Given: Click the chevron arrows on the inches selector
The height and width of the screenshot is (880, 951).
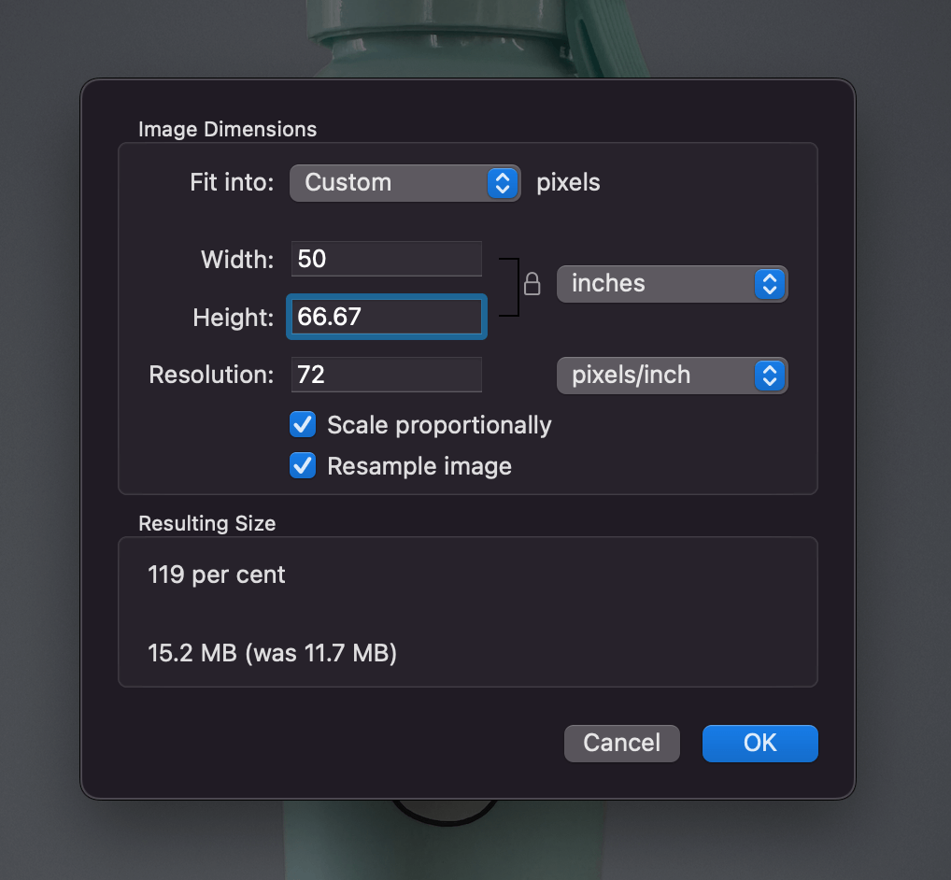Looking at the screenshot, I should pos(770,284).
